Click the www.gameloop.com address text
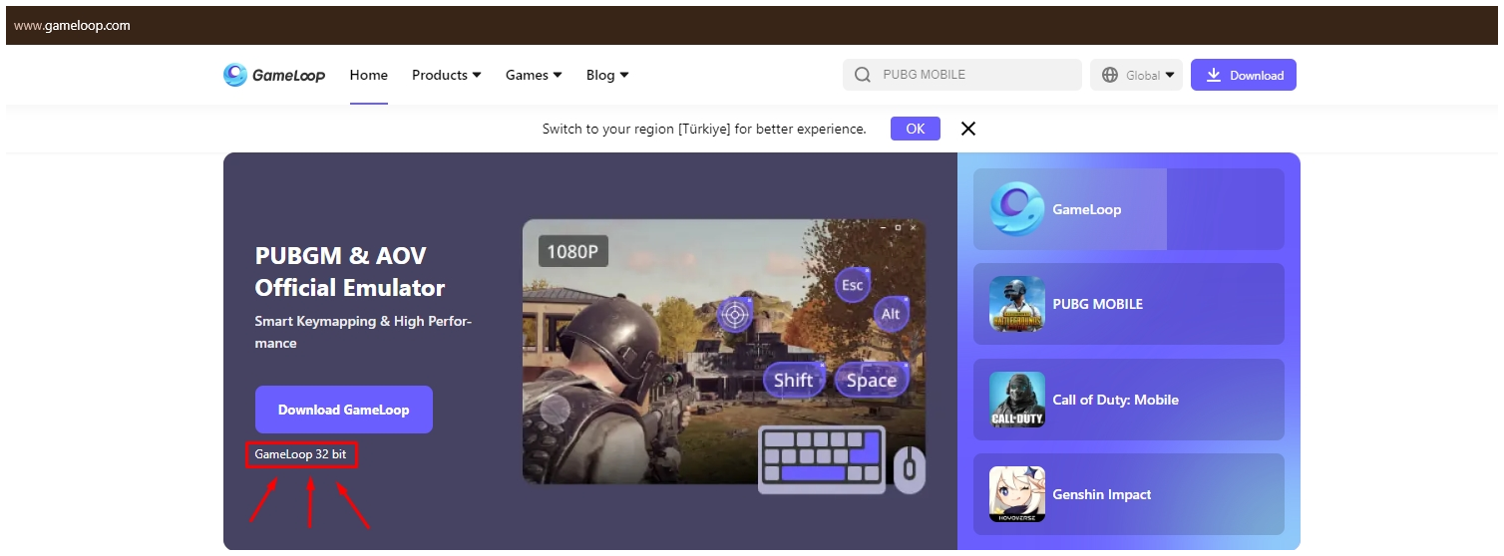The height and width of the screenshot is (556, 1504). pyautogui.click(x=72, y=25)
